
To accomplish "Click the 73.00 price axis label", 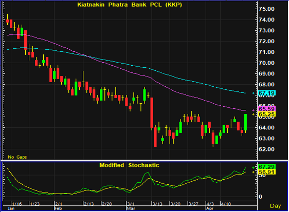I will point(266,31).
